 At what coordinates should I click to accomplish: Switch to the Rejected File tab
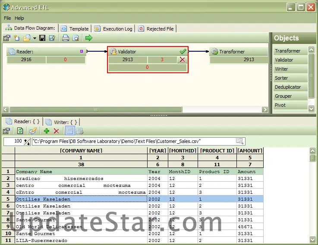156,29
